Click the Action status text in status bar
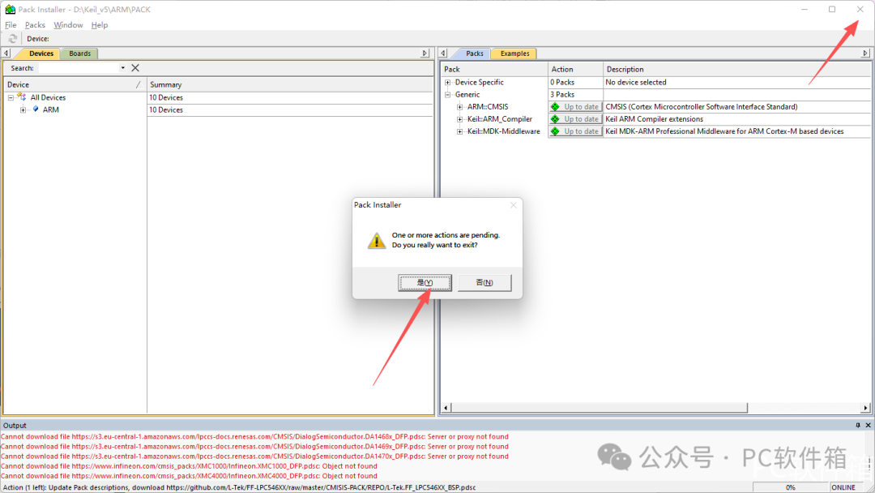Image resolution: width=875 pixels, height=493 pixels. (240, 487)
